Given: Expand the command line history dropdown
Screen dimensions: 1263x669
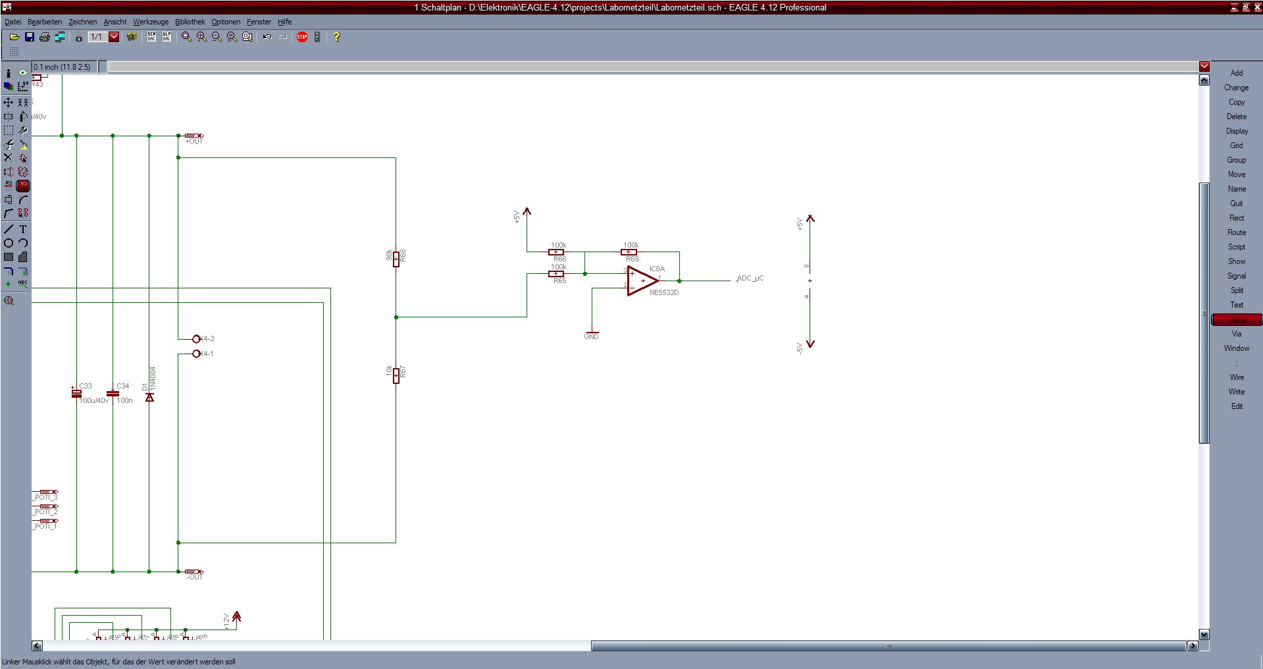Looking at the screenshot, I should click(1204, 66).
